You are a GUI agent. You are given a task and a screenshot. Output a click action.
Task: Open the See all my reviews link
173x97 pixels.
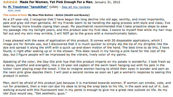click(x=76, y=7)
